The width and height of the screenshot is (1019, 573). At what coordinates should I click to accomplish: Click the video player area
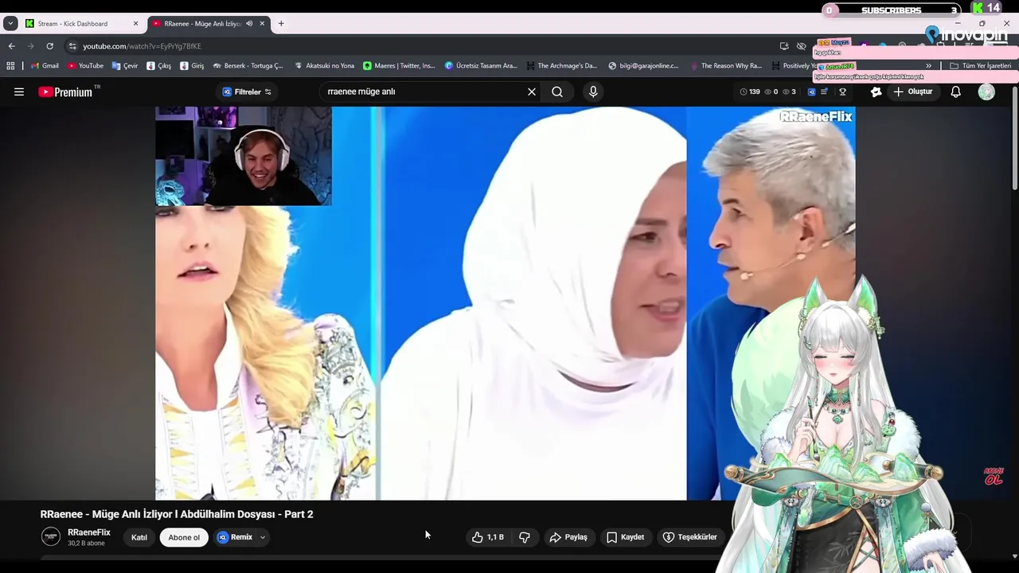tap(506, 303)
